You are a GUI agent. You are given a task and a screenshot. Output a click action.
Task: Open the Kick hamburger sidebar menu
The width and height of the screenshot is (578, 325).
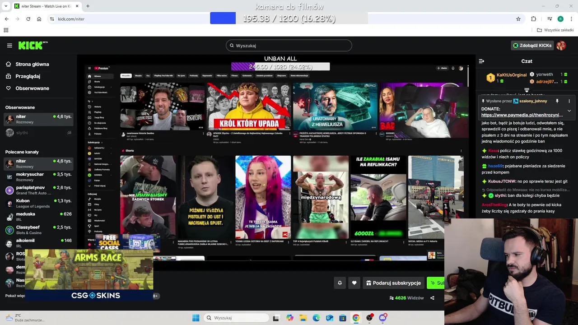click(9, 46)
